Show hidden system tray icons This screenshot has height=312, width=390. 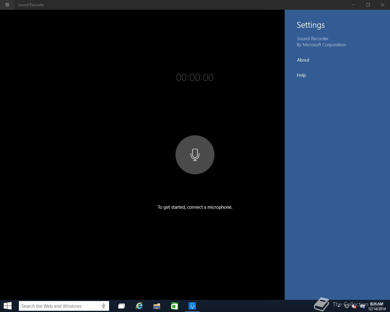[339, 306]
